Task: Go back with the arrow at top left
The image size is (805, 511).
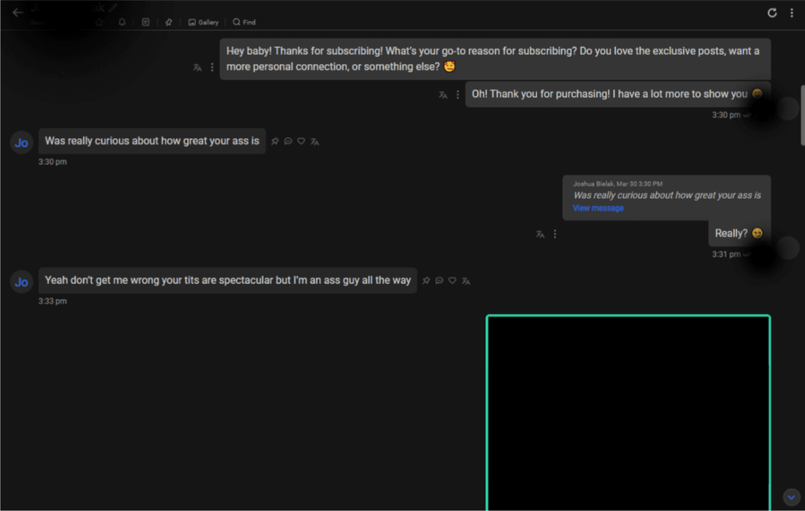Action: (18, 13)
